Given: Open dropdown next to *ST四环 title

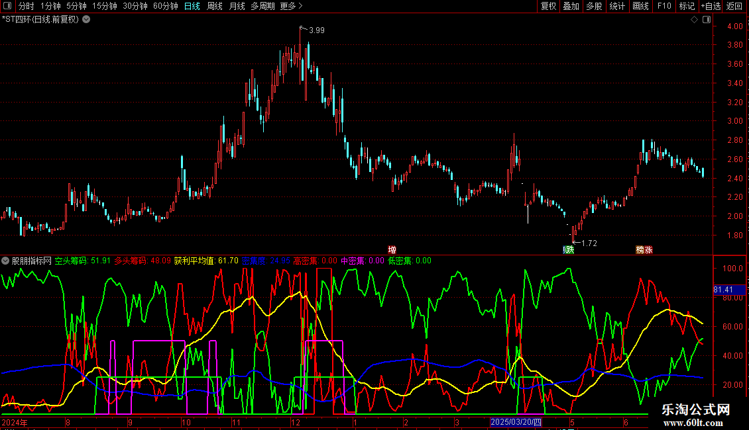Looking at the screenshot, I should click(x=86, y=20).
